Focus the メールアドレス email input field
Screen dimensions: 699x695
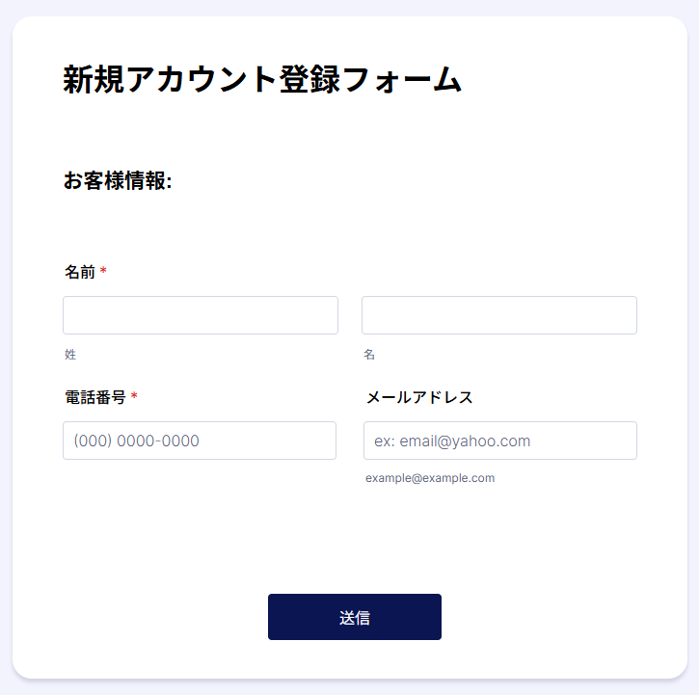[x=499, y=441]
